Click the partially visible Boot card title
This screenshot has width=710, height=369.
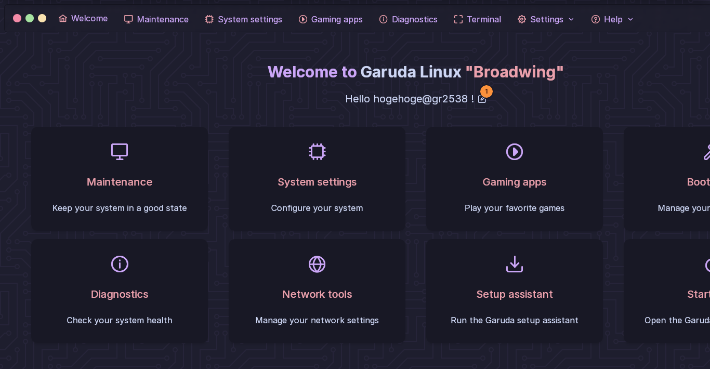click(699, 182)
